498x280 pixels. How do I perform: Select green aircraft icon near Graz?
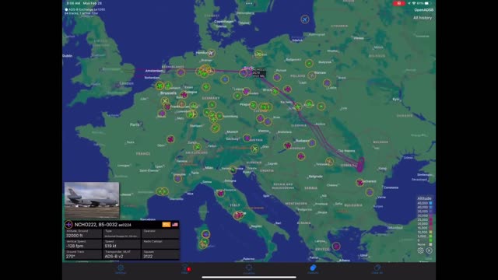pyautogui.click(x=254, y=149)
